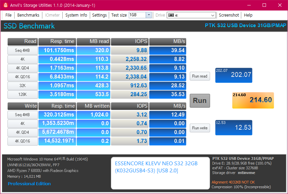The width and height of the screenshot is (288, 194).
Task: Click the 2,338.04 IOPS cell
Action: [130, 77]
